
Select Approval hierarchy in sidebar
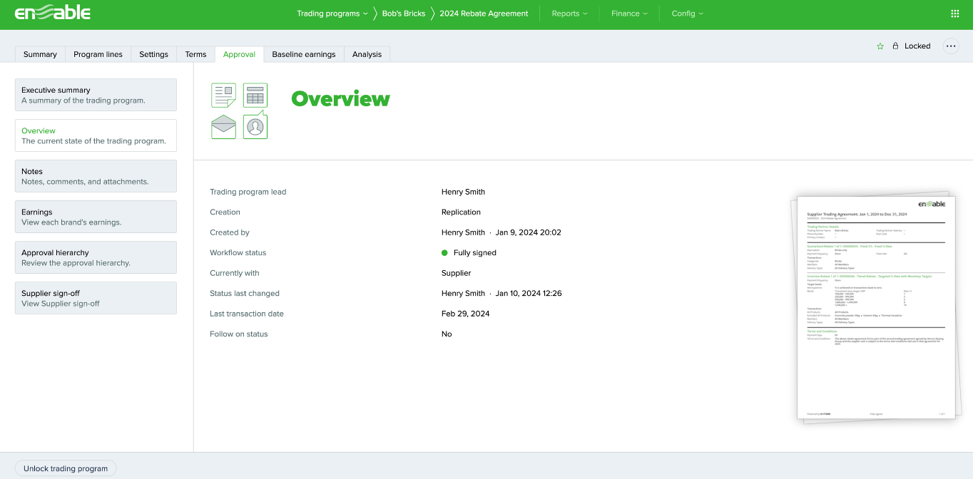[x=96, y=257]
